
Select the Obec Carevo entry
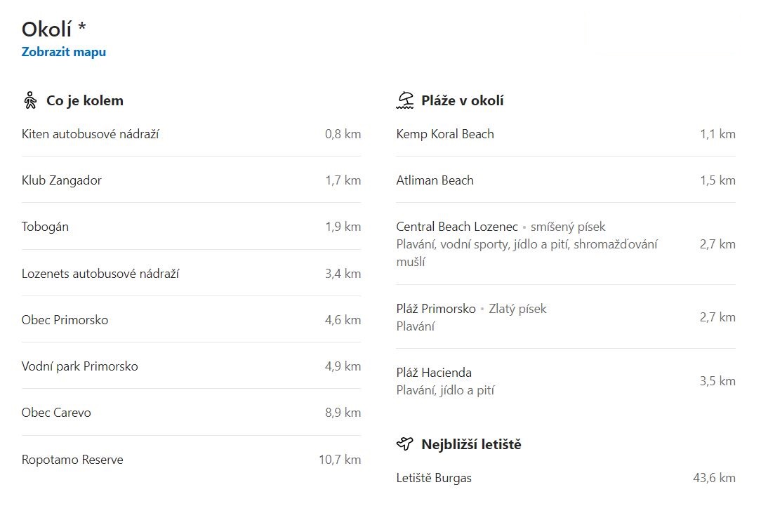pos(191,413)
